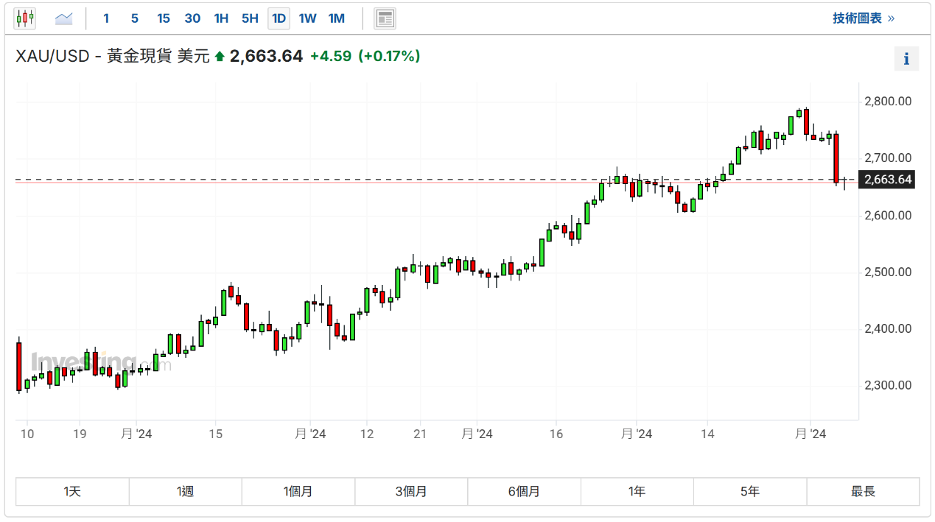935x522 pixels.
Task: Click the 2,663.64 current price label on axis
Action: (888, 180)
